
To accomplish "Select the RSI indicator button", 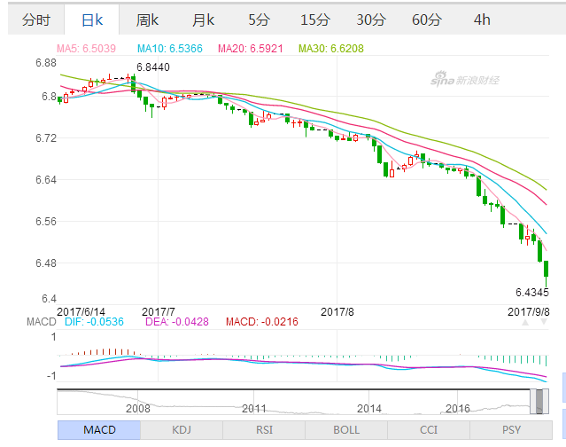I will click(264, 430).
